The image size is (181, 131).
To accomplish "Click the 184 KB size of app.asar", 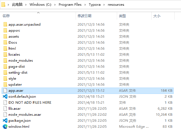I will pos(166,91).
